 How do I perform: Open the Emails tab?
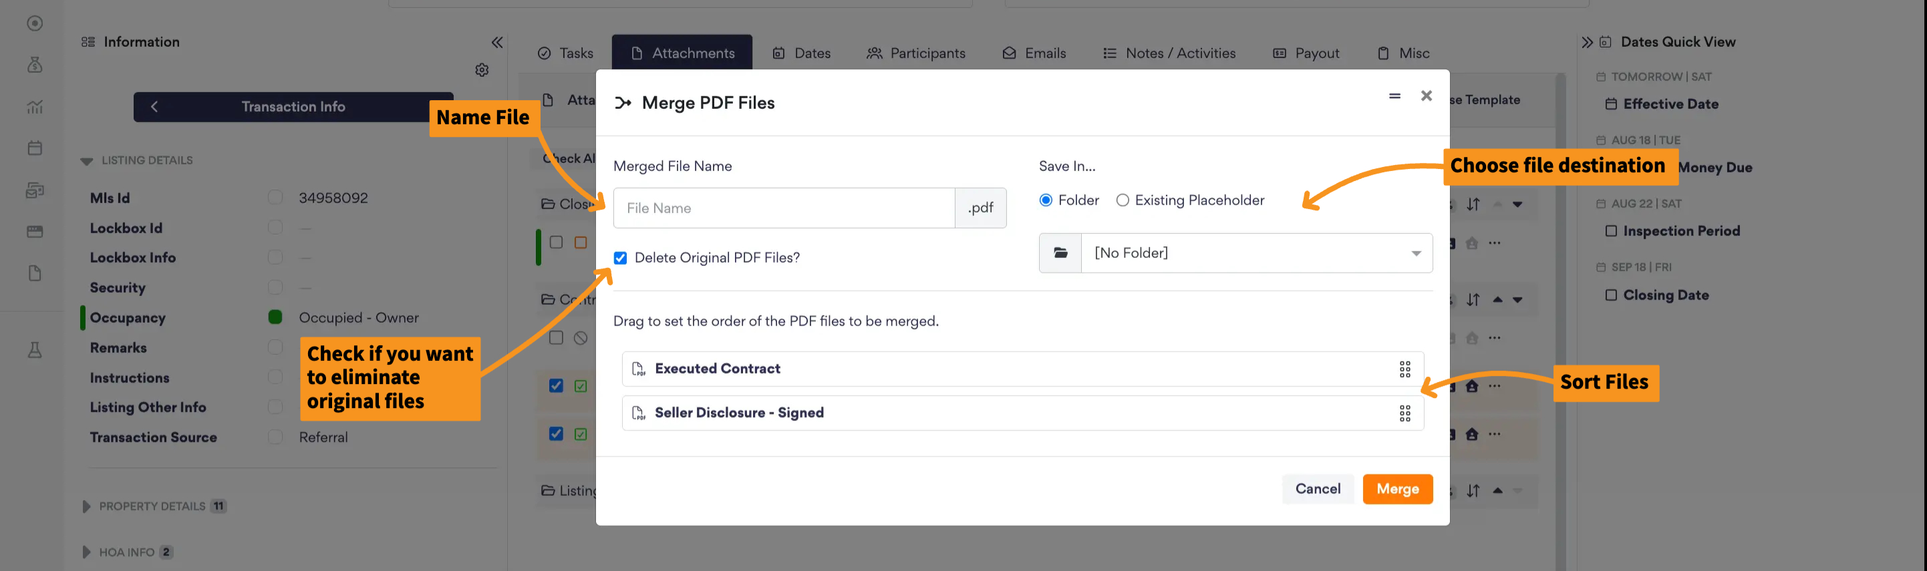pyautogui.click(x=1034, y=53)
